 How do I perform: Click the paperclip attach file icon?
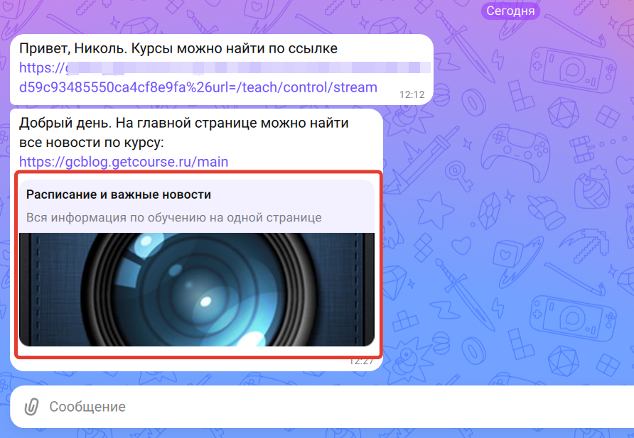(31, 407)
